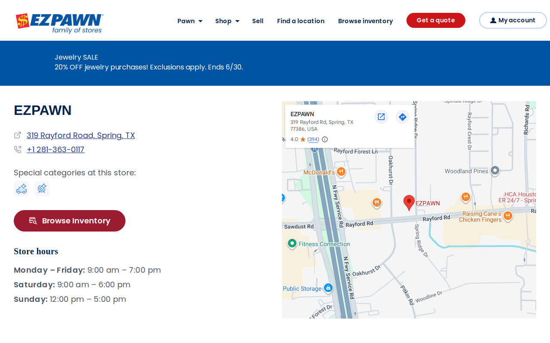Click the Woodland Pines map marker
The height and width of the screenshot is (343, 550).
tap(495, 171)
